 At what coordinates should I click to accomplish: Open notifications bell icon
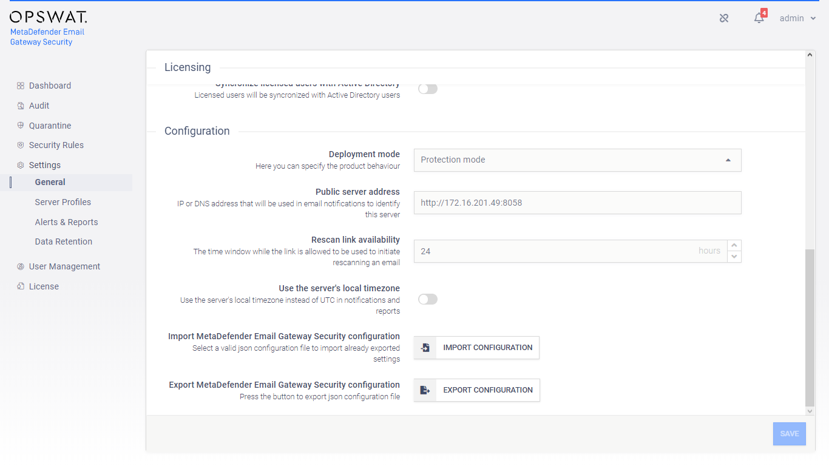pyautogui.click(x=759, y=18)
